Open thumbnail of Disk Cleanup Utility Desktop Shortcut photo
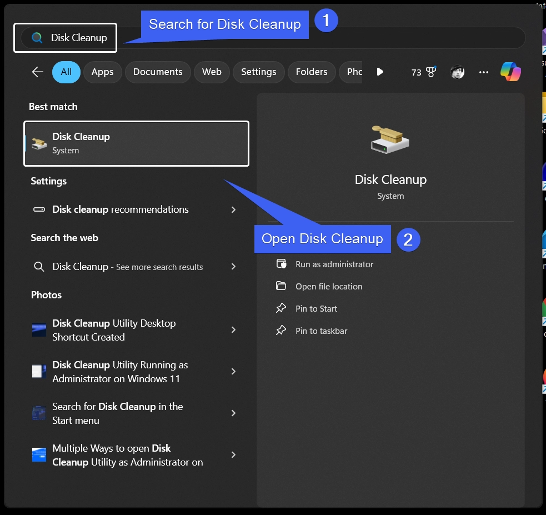 click(39, 330)
